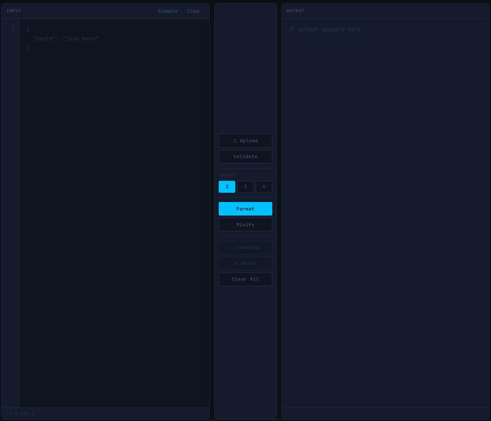Click the INPUT panel header
Screen dimensions: 491x421
click(x=14, y=11)
